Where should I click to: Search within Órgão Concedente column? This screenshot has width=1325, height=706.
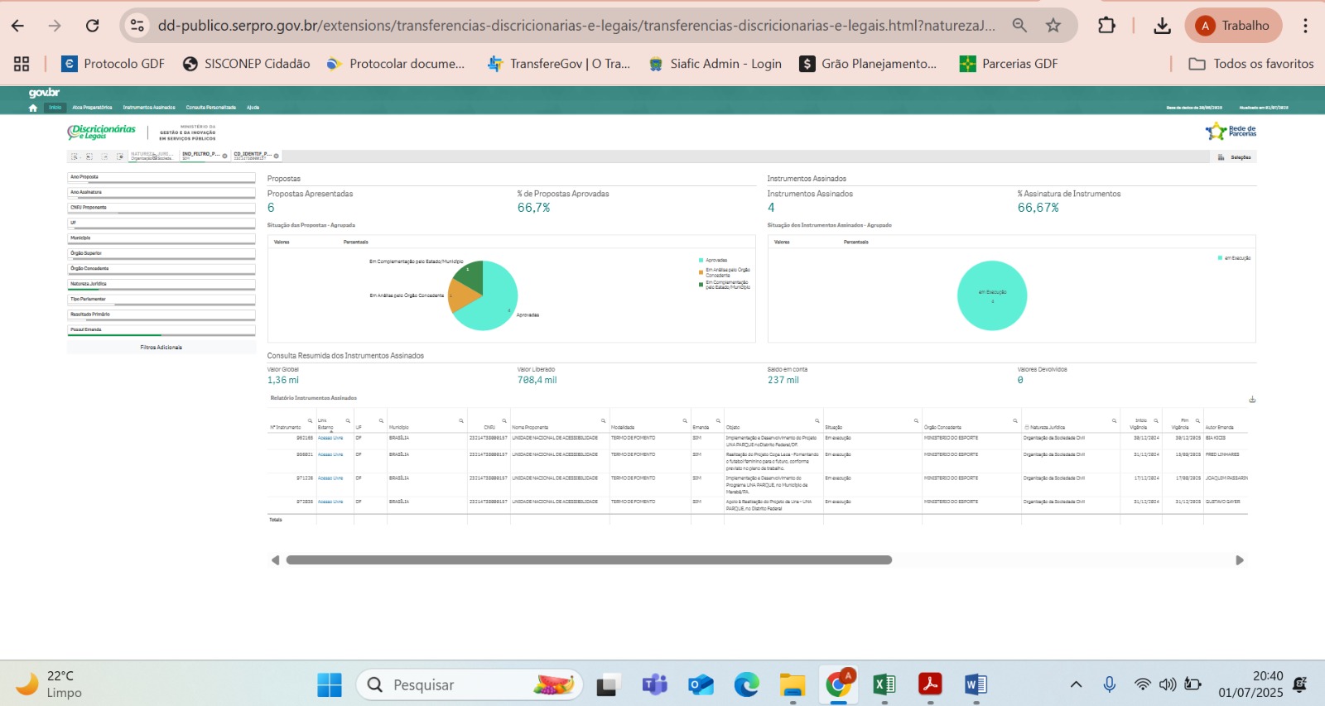[x=1015, y=420]
